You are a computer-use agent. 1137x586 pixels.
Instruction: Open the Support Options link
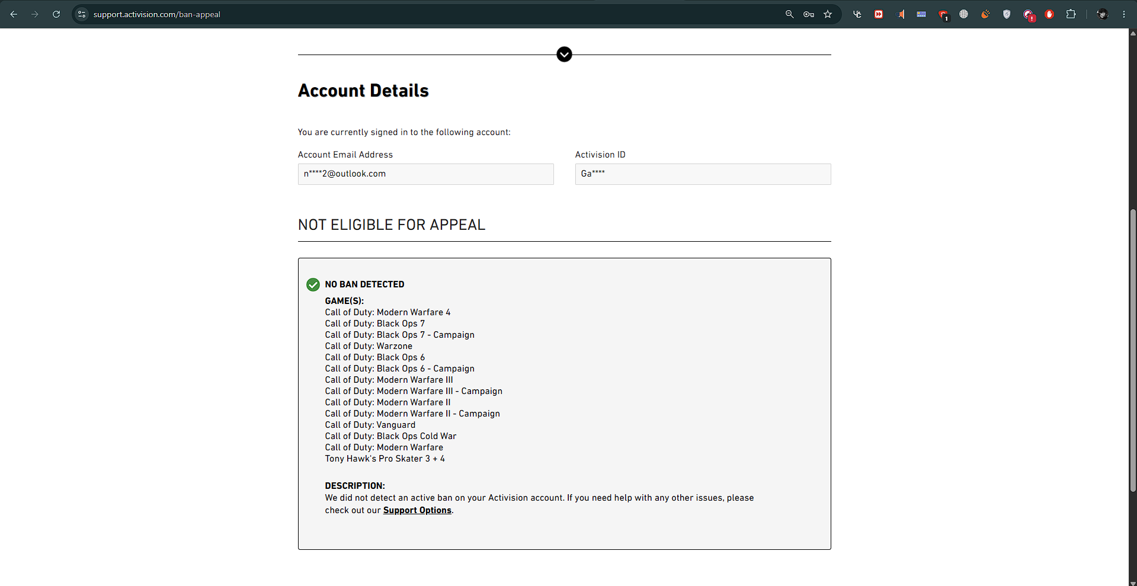417,510
